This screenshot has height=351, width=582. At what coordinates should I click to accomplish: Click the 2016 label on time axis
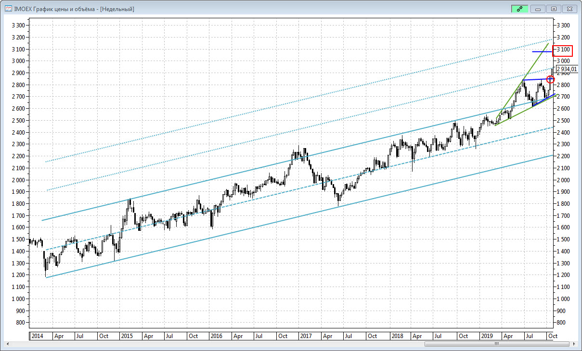[216, 336]
